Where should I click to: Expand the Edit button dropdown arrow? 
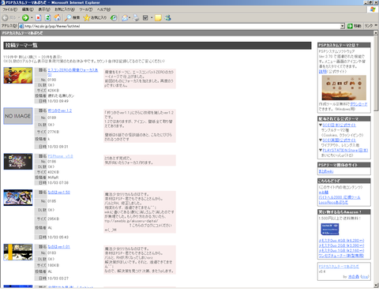click(152, 18)
